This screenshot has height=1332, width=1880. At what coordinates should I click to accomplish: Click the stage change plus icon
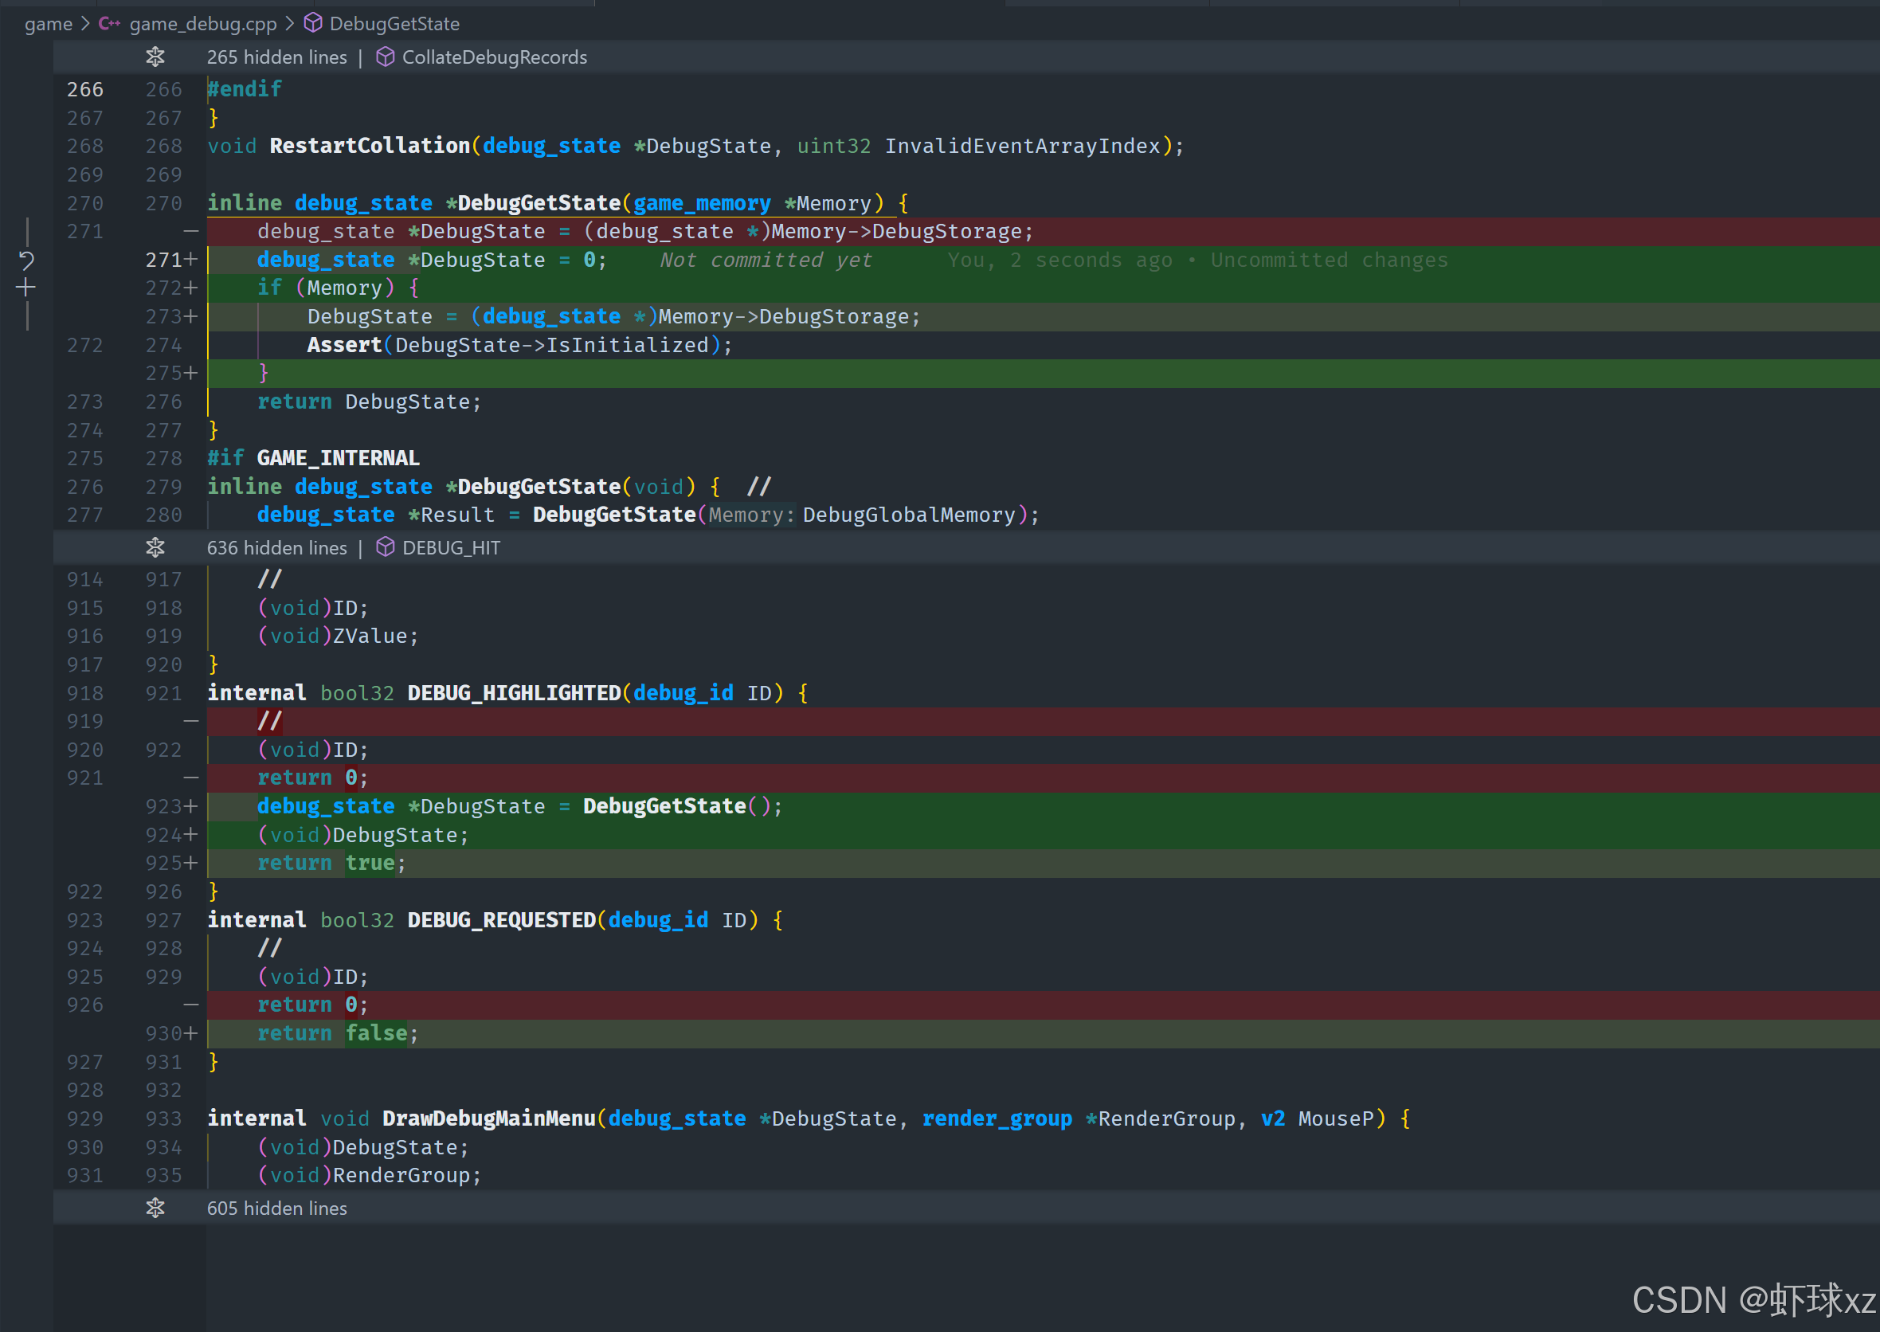point(26,288)
